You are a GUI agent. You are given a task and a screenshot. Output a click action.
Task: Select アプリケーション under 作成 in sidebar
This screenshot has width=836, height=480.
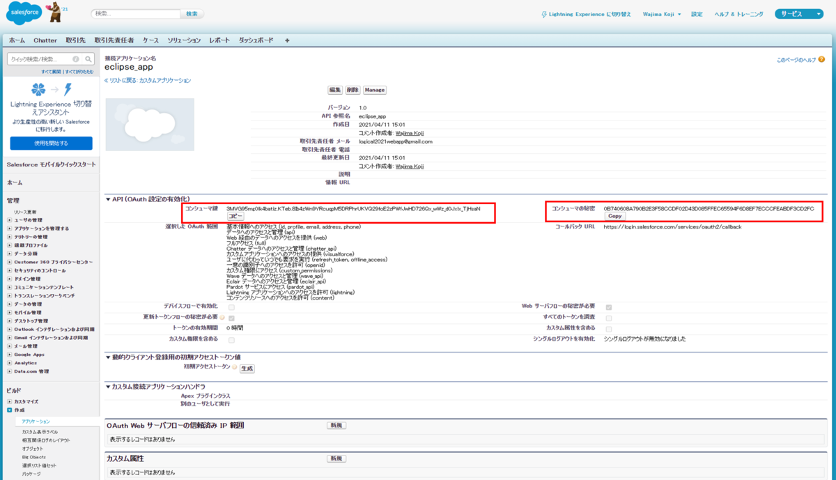[x=36, y=421]
